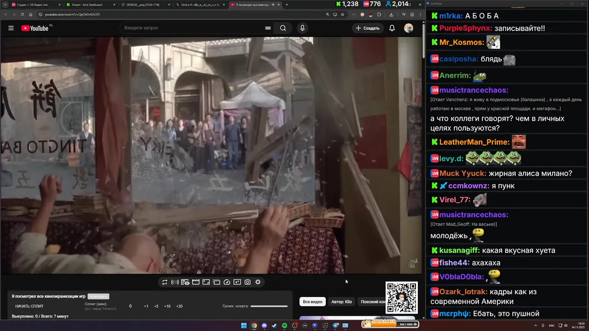Click the split minutes value field
The image size is (589, 331).
pyautogui.click(x=130, y=306)
